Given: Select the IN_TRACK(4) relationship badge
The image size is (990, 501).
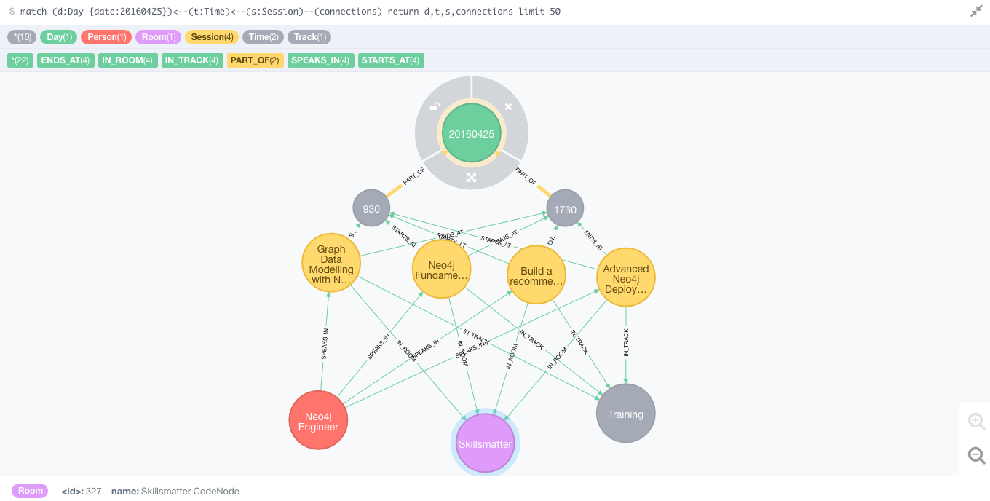Looking at the screenshot, I should click(192, 60).
